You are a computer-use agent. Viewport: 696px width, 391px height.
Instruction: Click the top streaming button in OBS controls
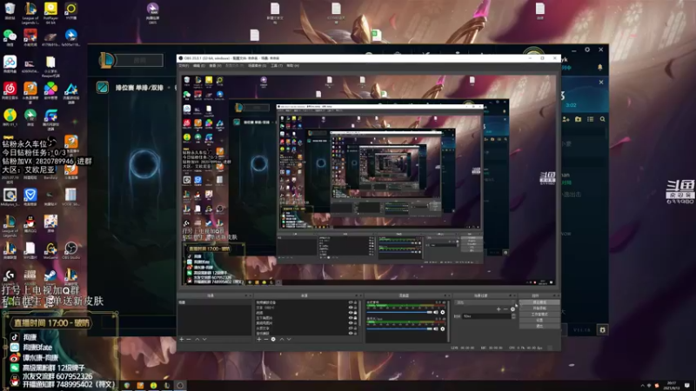coord(539,302)
